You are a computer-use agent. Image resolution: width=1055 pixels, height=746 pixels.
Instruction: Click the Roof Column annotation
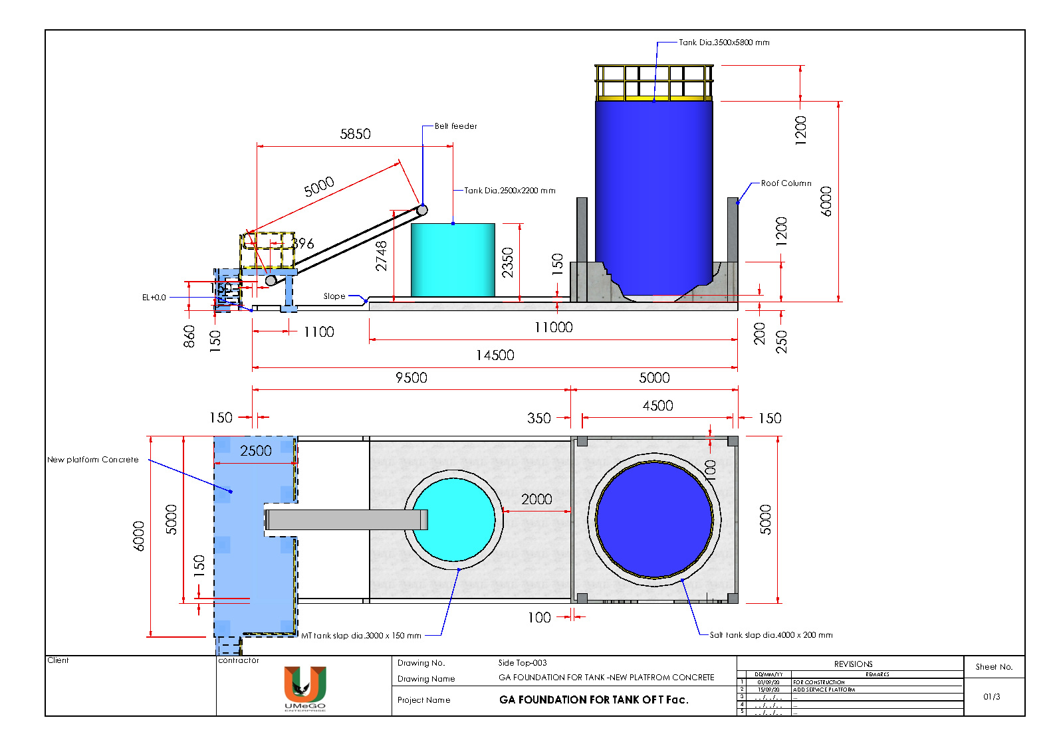coord(786,183)
